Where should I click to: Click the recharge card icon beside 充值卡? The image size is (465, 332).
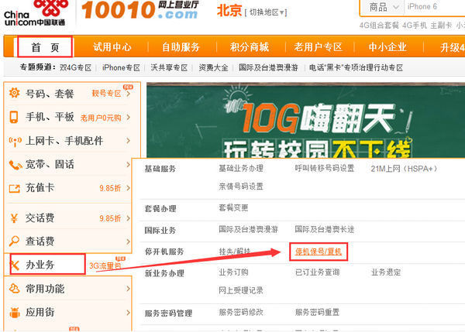pyautogui.click(x=14, y=188)
